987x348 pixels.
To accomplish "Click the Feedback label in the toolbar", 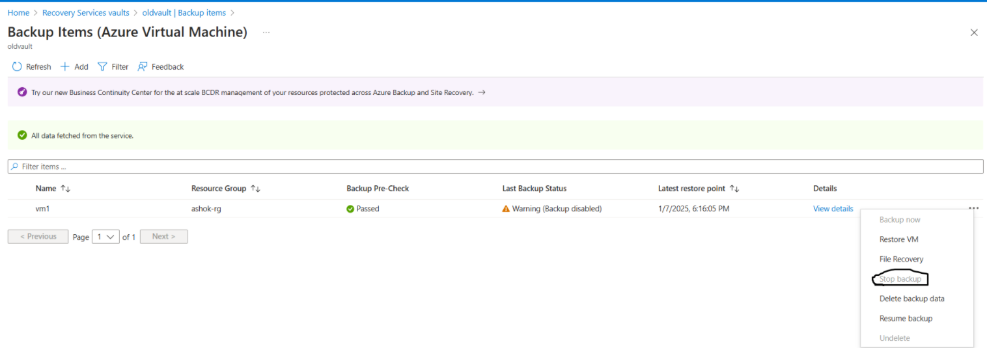I will pos(167,66).
